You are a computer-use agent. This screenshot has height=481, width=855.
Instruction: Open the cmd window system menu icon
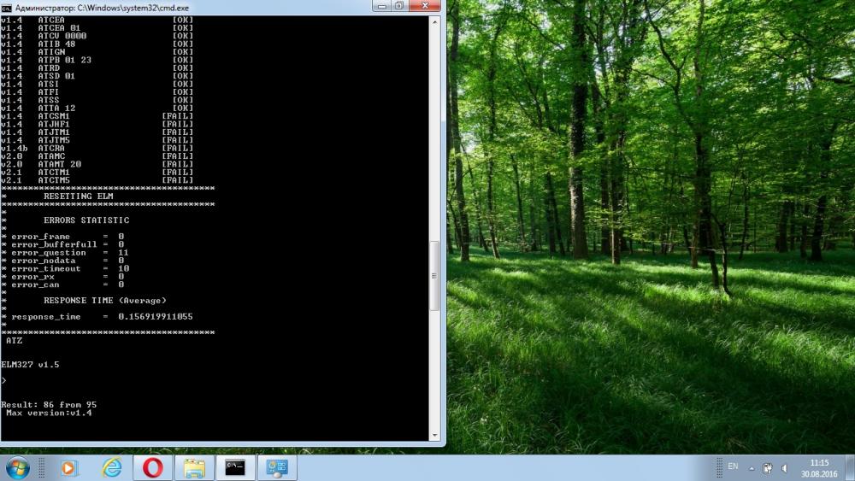tap(7, 8)
